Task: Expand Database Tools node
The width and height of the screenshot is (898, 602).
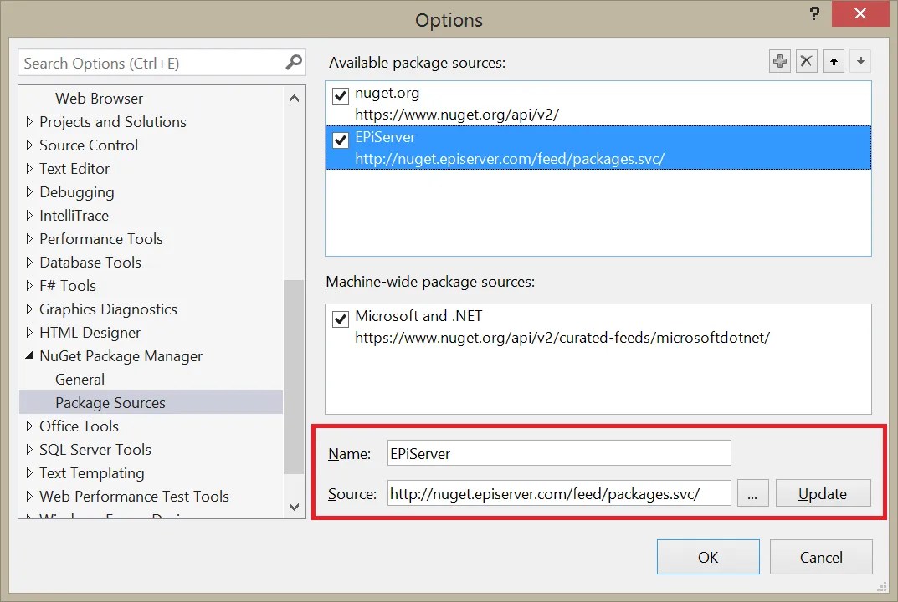Action: tap(29, 263)
